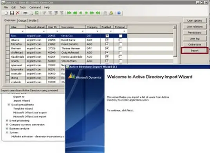Toggle Enabled checkbox for Frank Donofrio
The height and width of the screenshot is (153, 210).
point(107,44)
